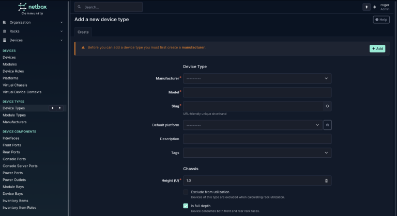Open Module Bays in the sidebar
Viewport: 397px width, 216px height.
13,187
